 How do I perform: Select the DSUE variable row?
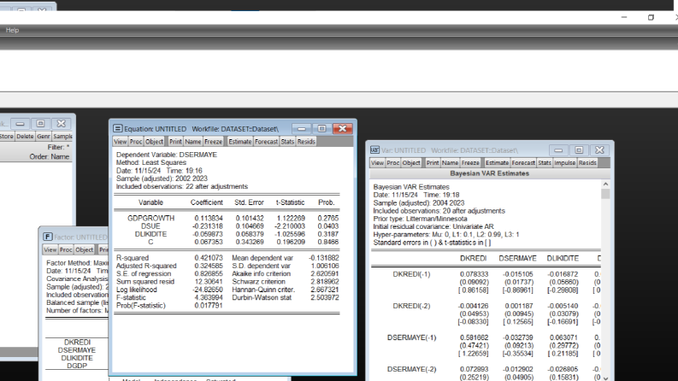coord(227,226)
